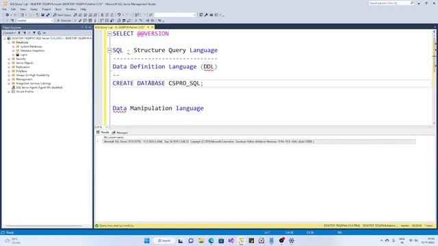Viewport: 438px width, 246px height.
Task: Click the version result cell in grid
Action: pos(259,141)
